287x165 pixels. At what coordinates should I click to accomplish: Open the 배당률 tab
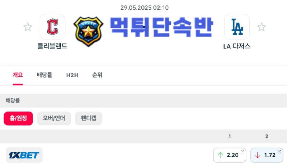click(44, 75)
